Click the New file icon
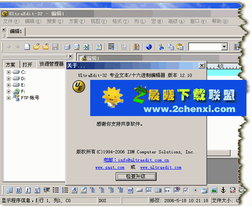The width and height of the screenshot is (252, 207). click(27, 47)
